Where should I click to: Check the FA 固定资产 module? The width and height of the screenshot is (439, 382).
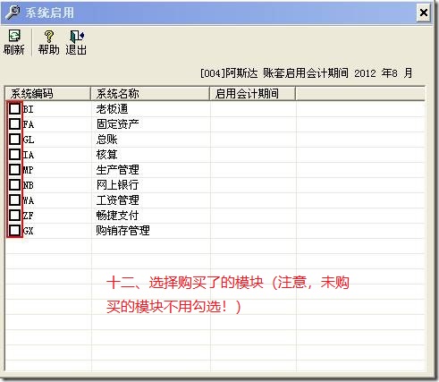[x=14, y=123]
